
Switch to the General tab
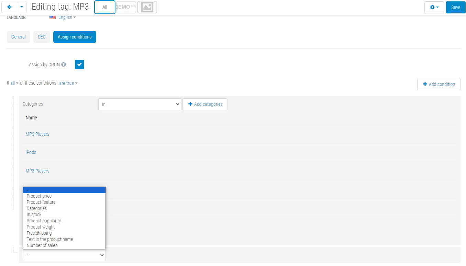tap(19, 37)
